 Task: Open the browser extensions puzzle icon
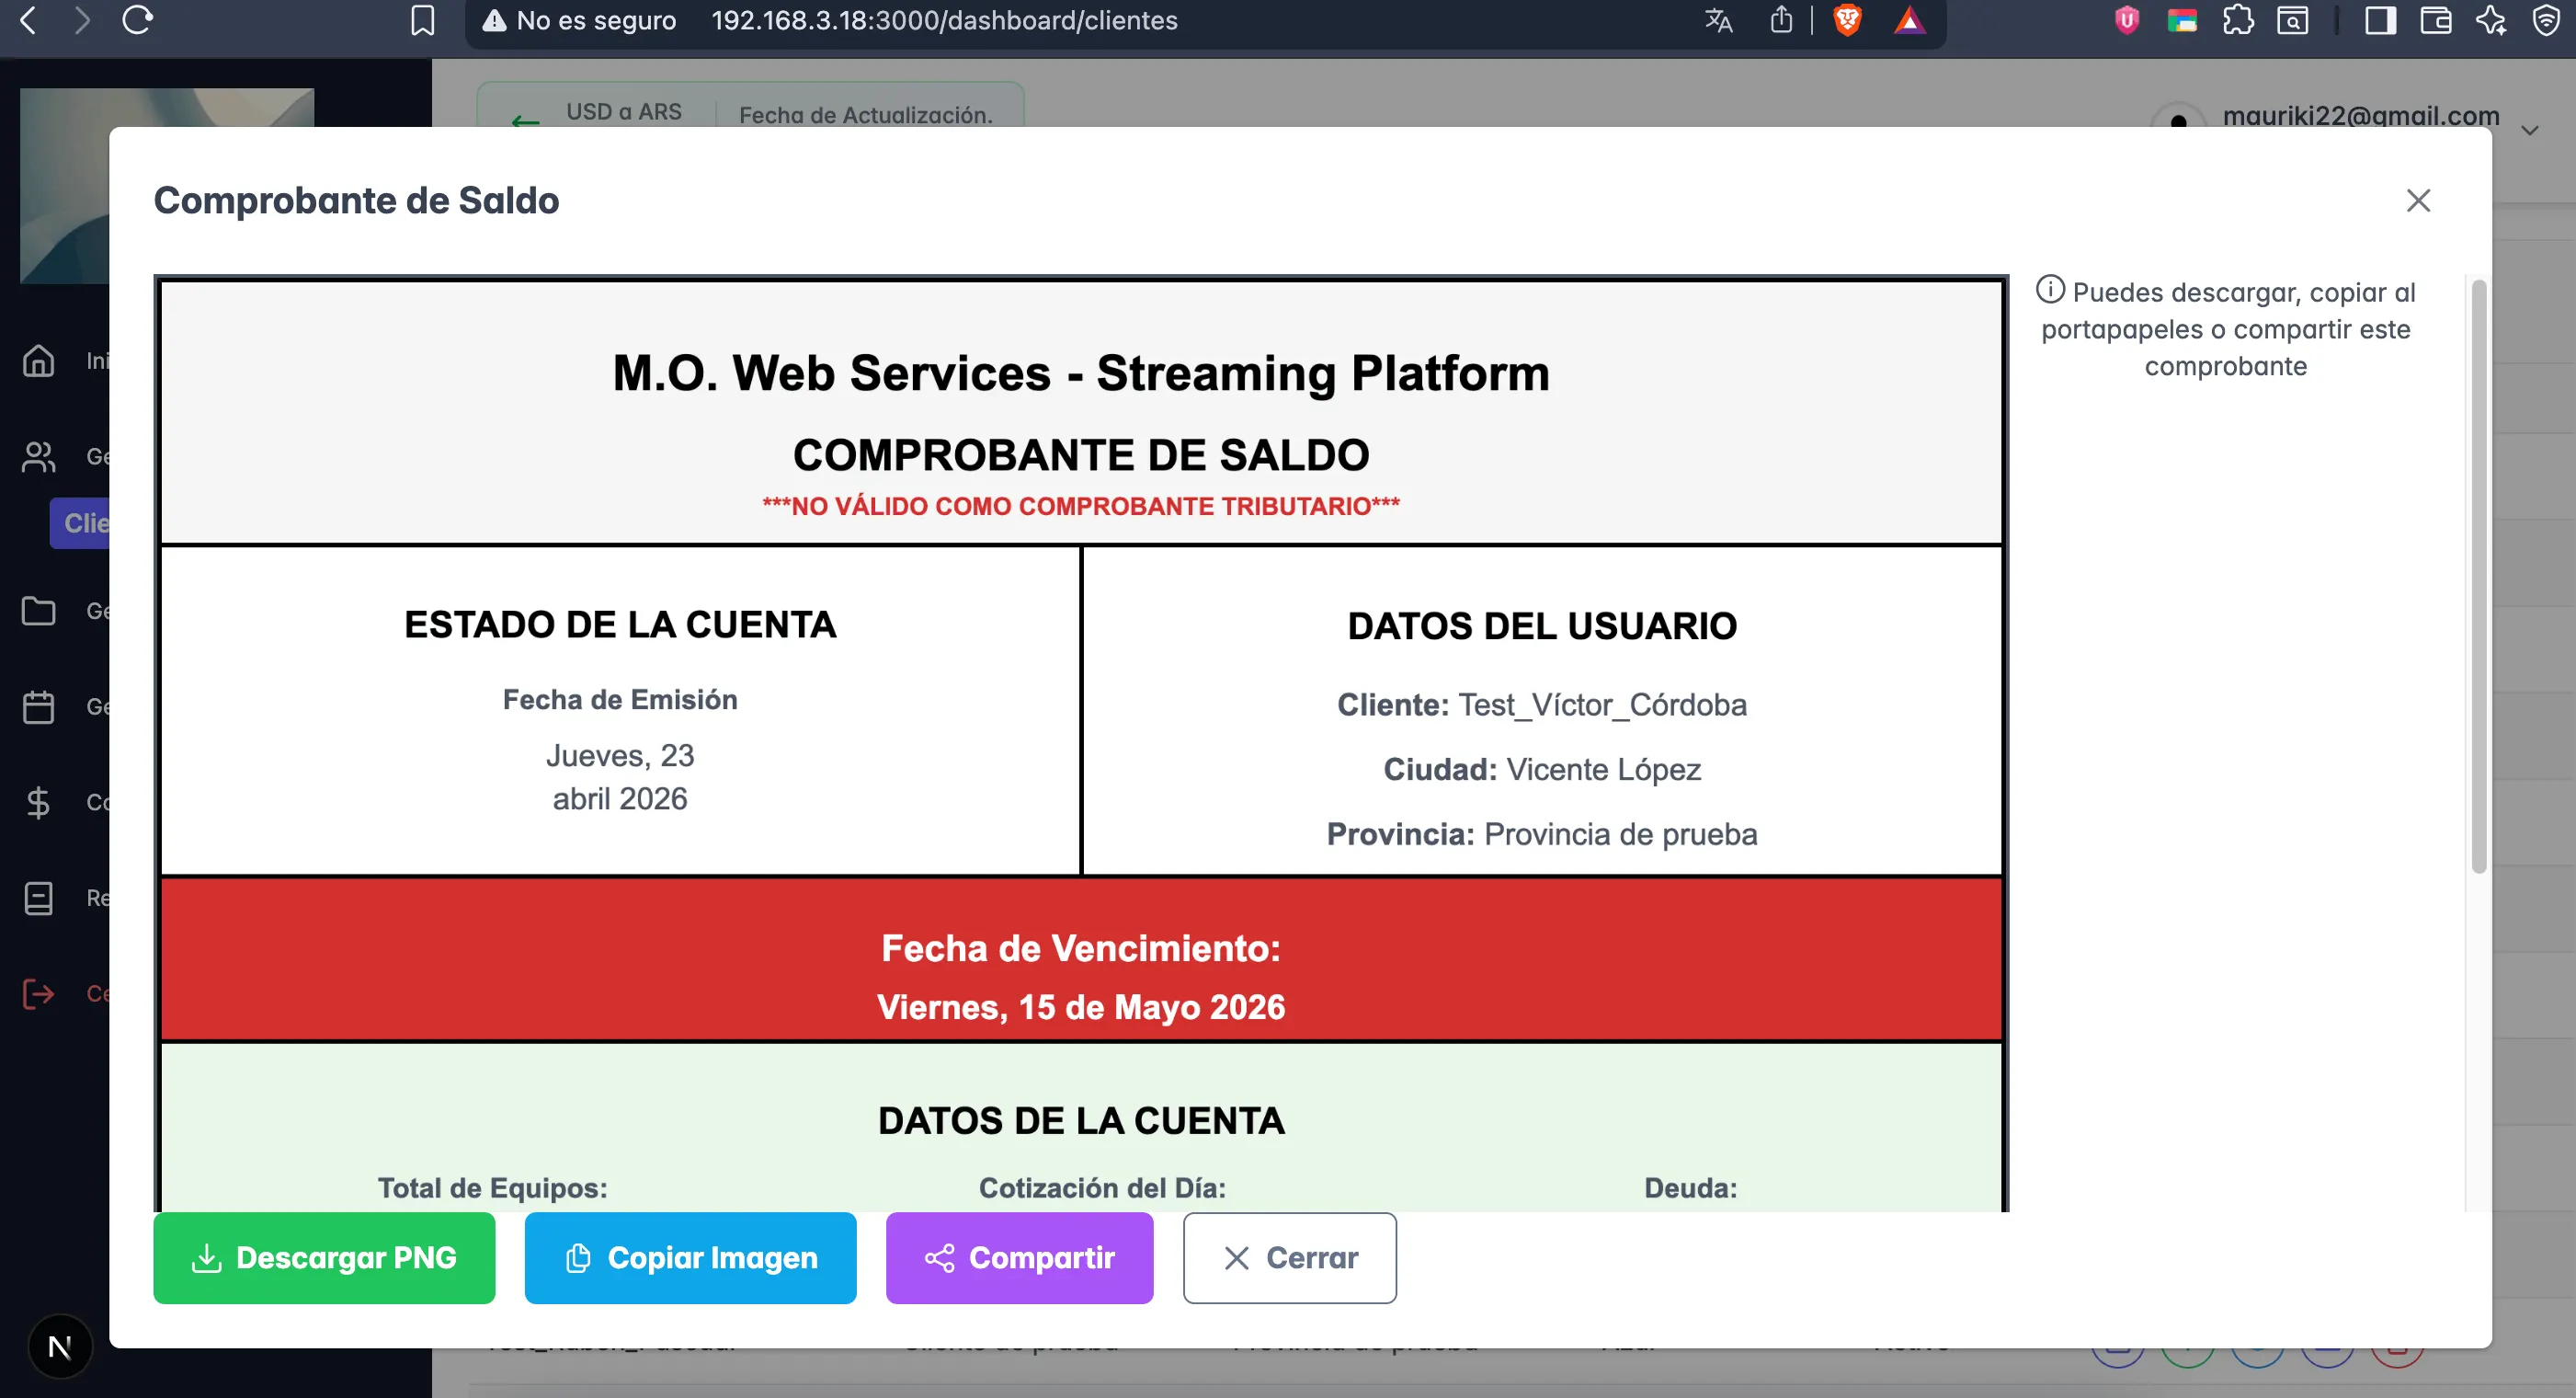(x=2238, y=20)
